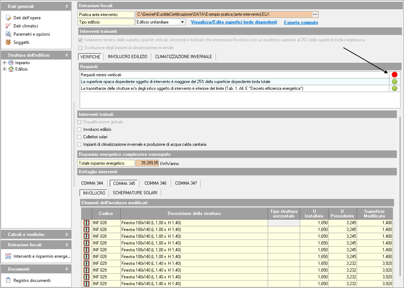404x288 pixels.
Task: Check Impianti di climatizzazione invernale option
Action: (80, 144)
